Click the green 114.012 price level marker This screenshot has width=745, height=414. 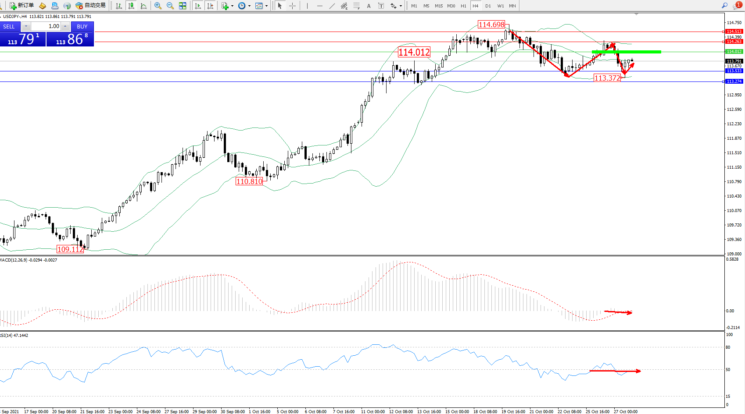734,52
